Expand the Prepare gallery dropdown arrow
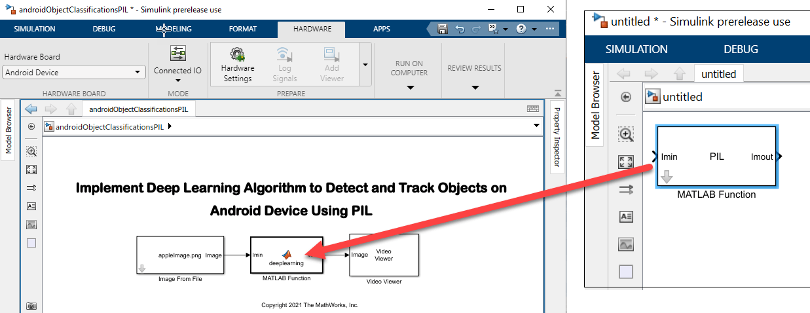The width and height of the screenshot is (810, 313). (x=365, y=64)
